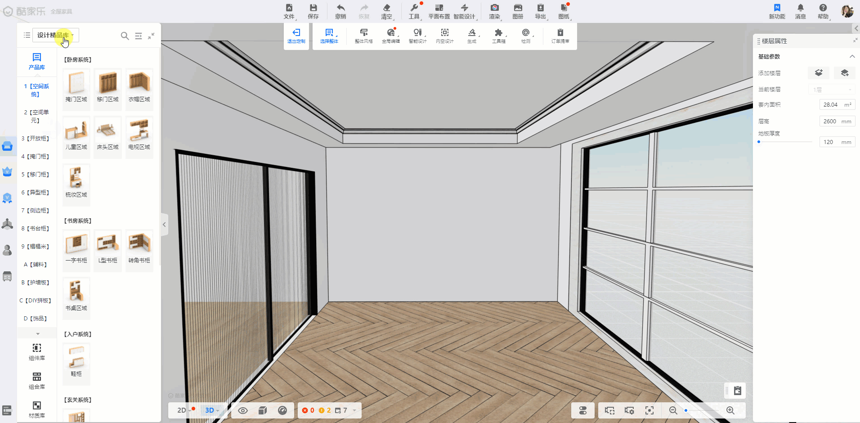Click the 平面布置 button

click(x=439, y=11)
